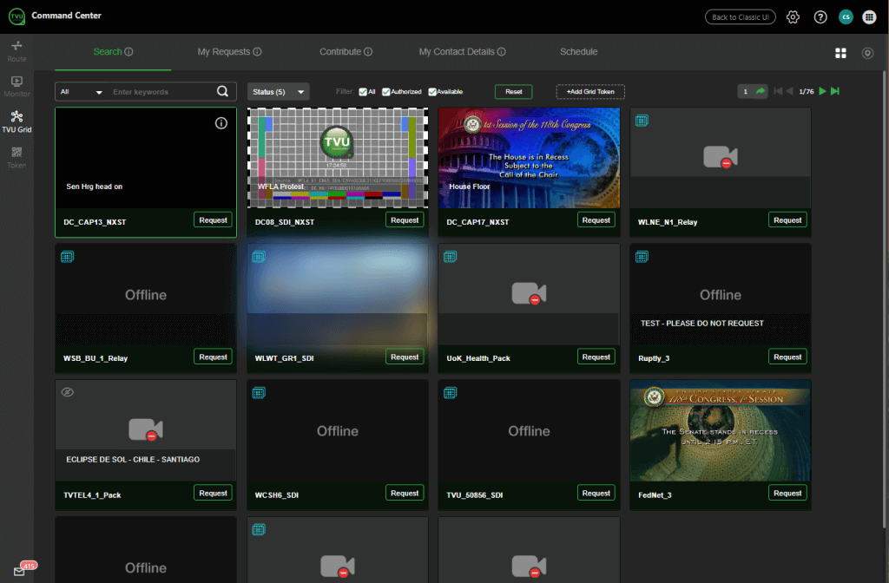Viewport: 889px width, 583px height.
Task: Open the user account avatar
Action: point(846,17)
